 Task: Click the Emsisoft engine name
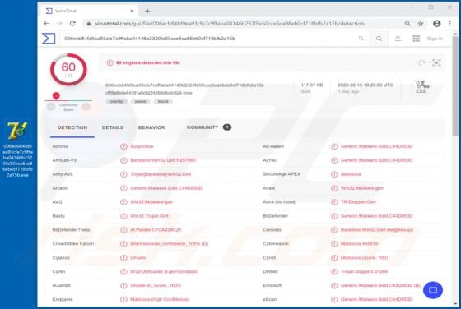pos(272,285)
